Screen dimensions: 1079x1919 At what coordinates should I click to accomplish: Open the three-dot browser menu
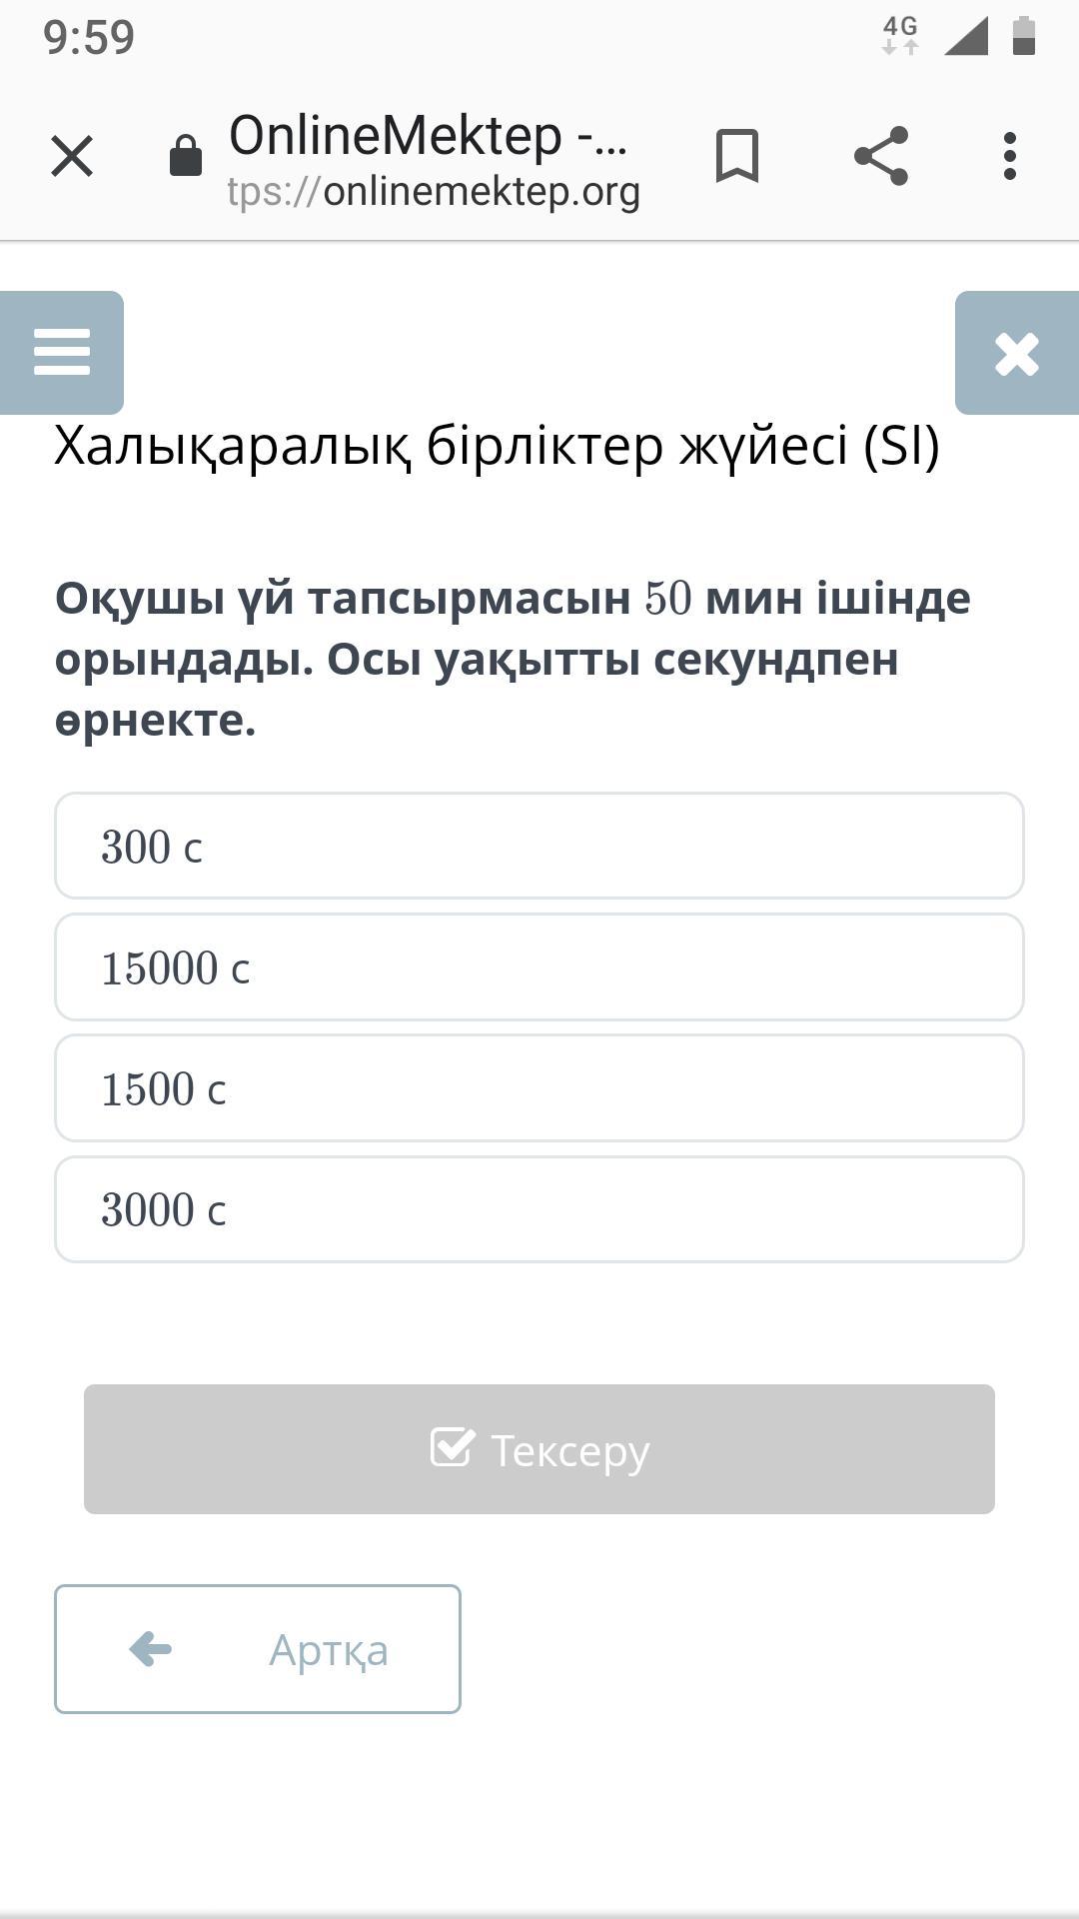1010,156
